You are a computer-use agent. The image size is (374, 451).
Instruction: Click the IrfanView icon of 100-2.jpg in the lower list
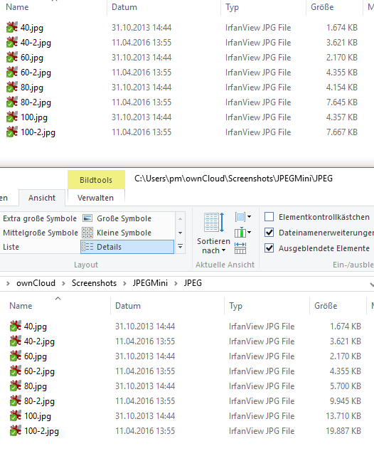16,430
